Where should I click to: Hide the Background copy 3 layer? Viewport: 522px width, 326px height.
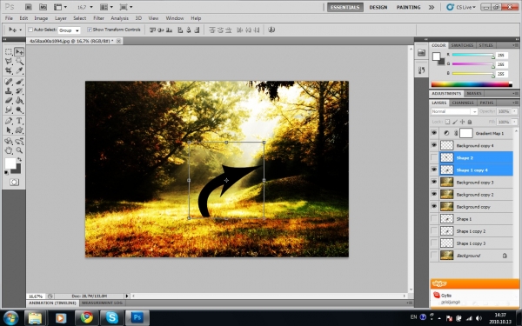[434, 183]
